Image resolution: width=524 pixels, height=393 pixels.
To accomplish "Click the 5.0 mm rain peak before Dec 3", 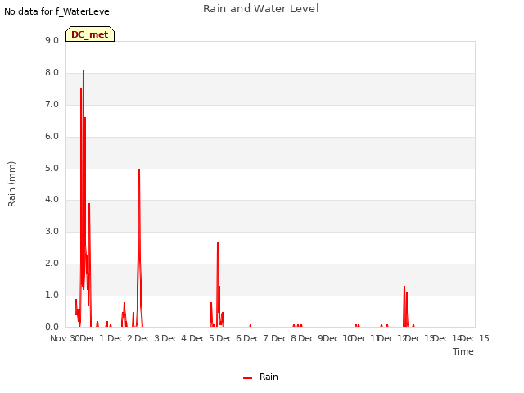I will coord(139,169).
